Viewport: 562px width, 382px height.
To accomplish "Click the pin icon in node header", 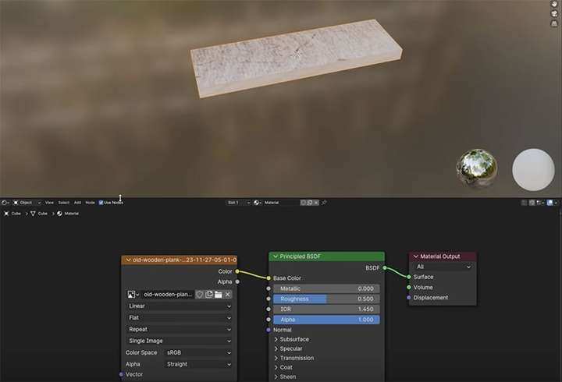I will click(324, 203).
